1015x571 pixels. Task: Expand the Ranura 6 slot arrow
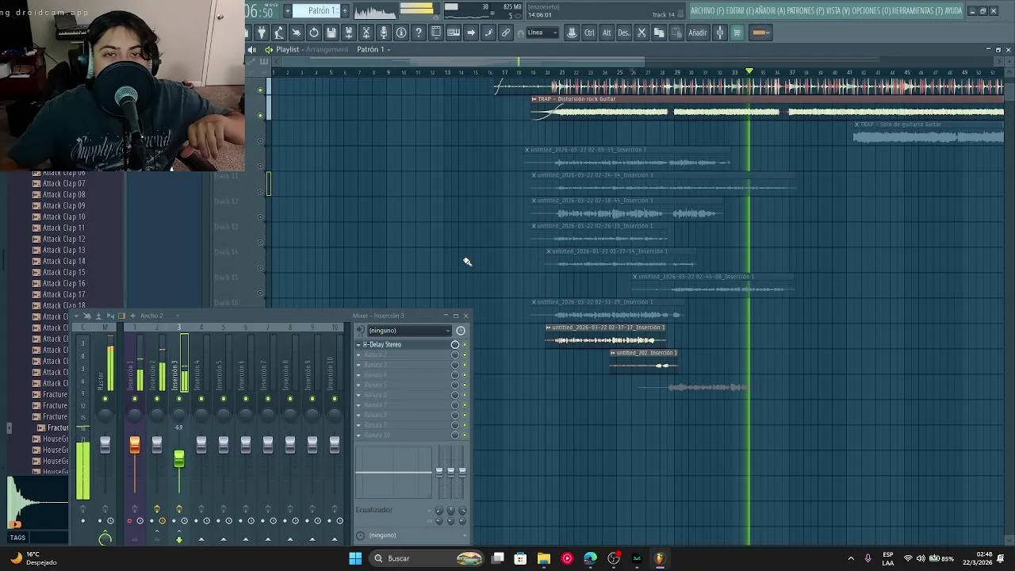pyautogui.click(x=358, y=395)
